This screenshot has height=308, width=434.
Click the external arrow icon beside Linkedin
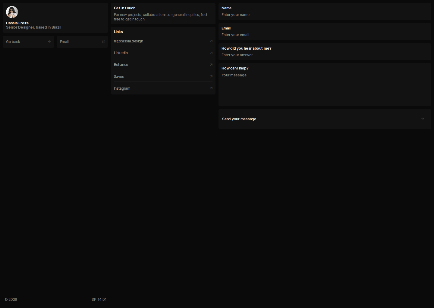[211, 53]
